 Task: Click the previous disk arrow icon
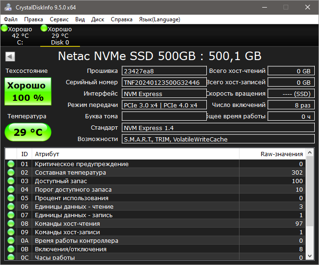9,57
